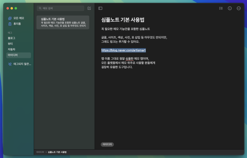Click the line 그래도 링크는 추가할 수 있어요.
The width and height of the screenshot is (247, 158).
point(120,42)
